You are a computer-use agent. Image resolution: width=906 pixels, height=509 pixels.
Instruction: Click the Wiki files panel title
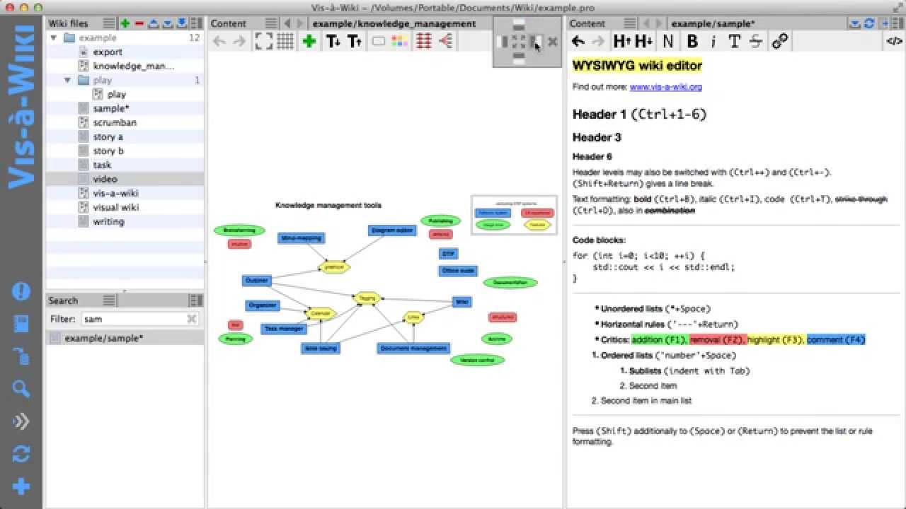[x=68, y=23]
